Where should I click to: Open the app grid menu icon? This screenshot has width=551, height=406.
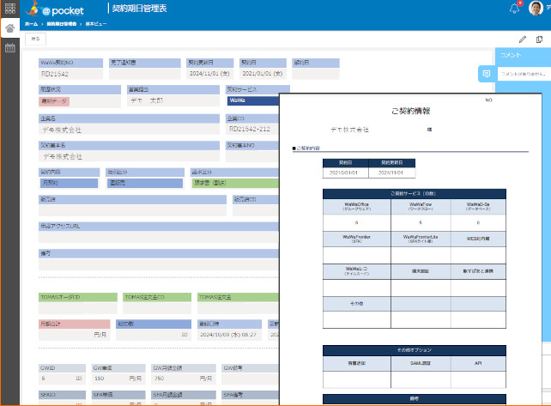click(9, 8)
